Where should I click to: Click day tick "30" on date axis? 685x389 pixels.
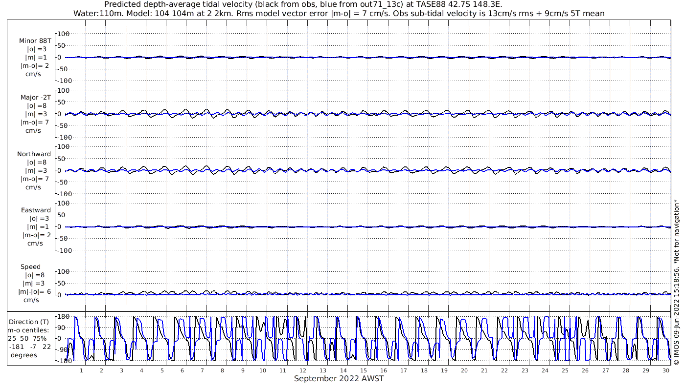(x=666, y=371)
